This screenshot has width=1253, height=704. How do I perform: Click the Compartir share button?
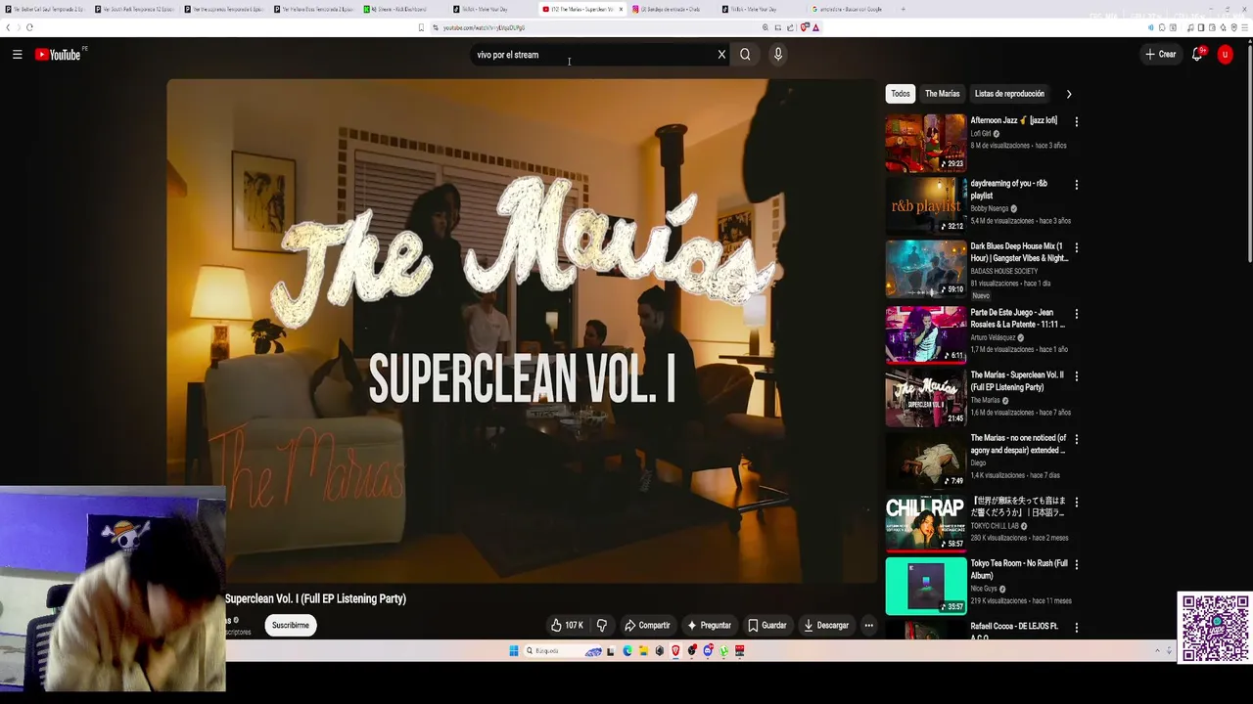(647, 626)
